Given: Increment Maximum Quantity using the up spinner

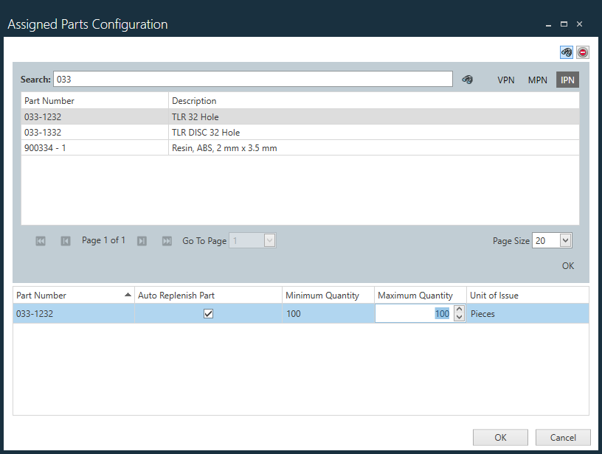Looking at the screenshot, I should point(460,309).
